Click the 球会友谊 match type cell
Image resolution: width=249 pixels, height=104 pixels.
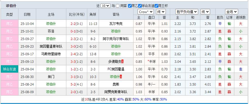tap(10, 69)
